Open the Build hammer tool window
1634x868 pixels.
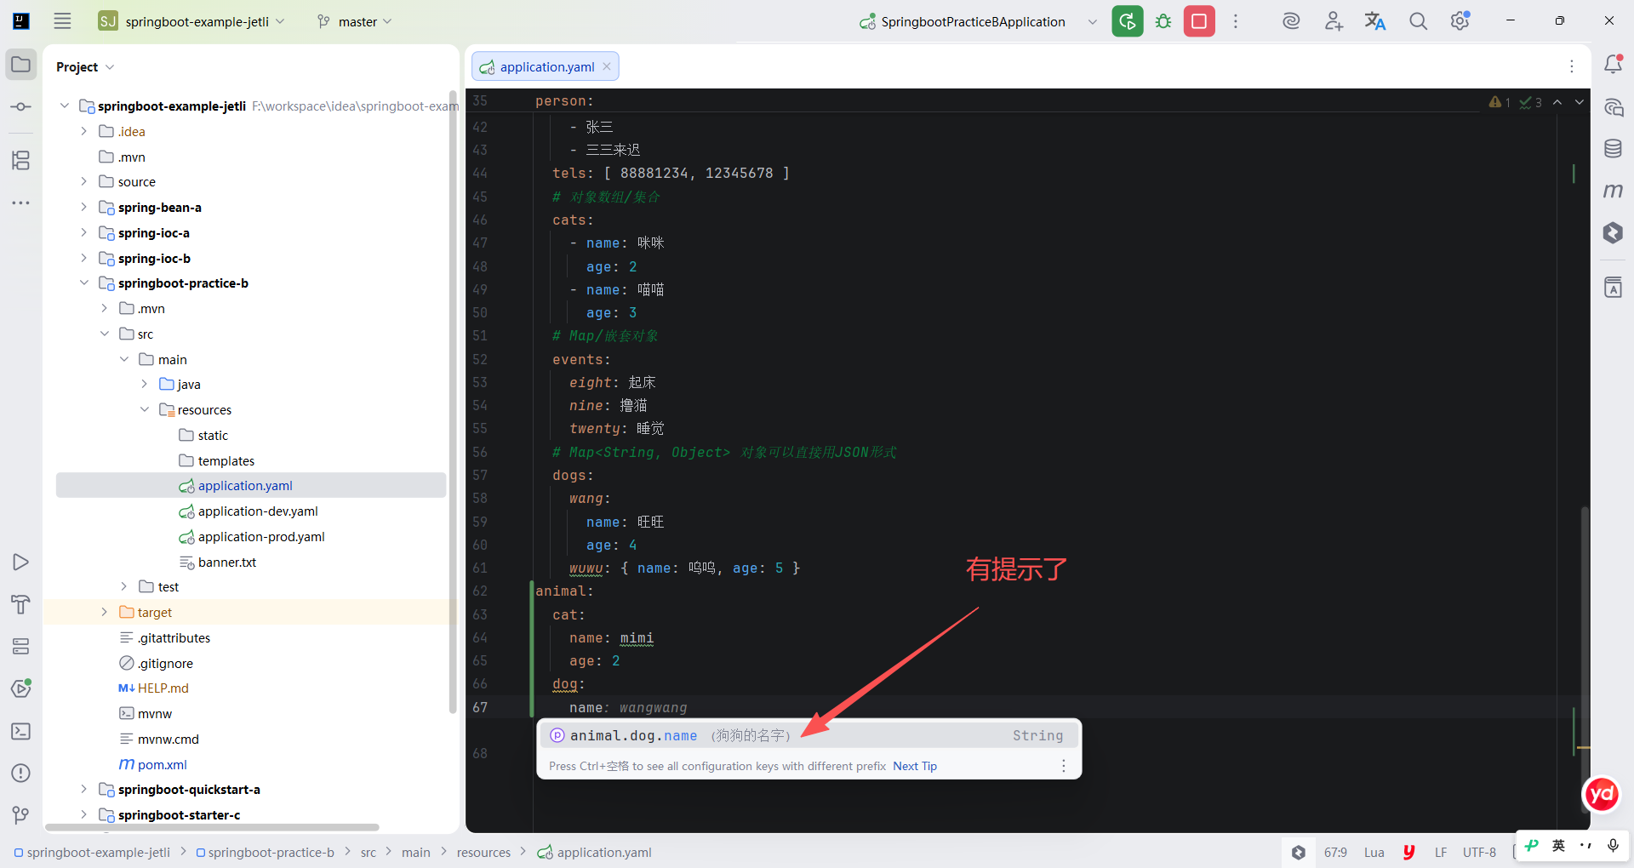point(21,604)
